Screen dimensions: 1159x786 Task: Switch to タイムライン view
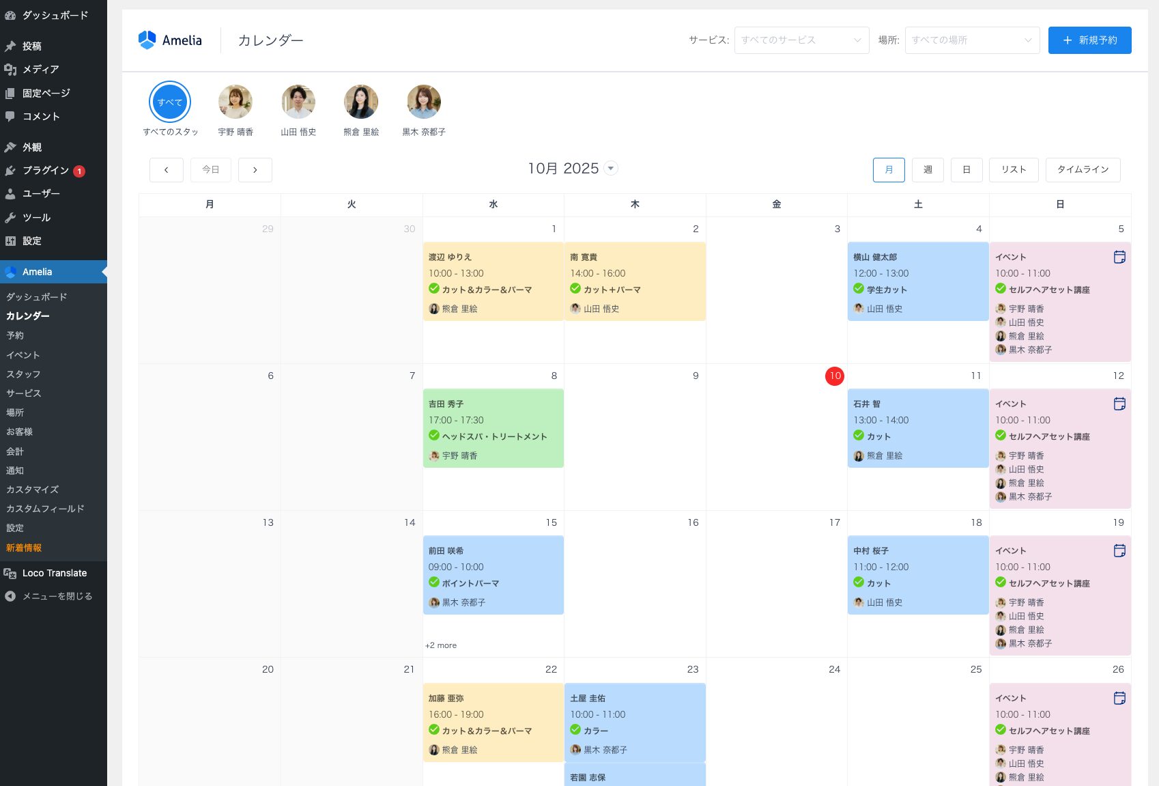click(1083, 170)
